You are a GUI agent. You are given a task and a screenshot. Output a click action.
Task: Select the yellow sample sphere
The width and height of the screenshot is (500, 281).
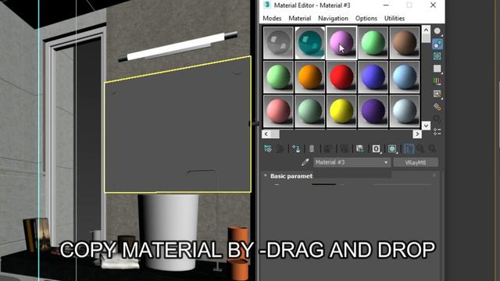coord(341,111)
